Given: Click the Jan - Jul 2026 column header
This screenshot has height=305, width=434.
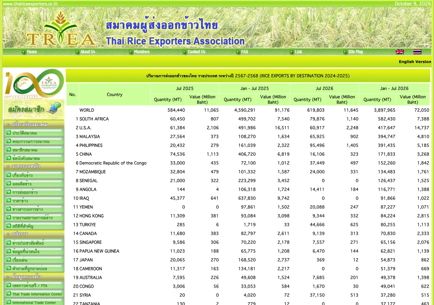Looking at the screenshot, I should [x=394, y=88].
